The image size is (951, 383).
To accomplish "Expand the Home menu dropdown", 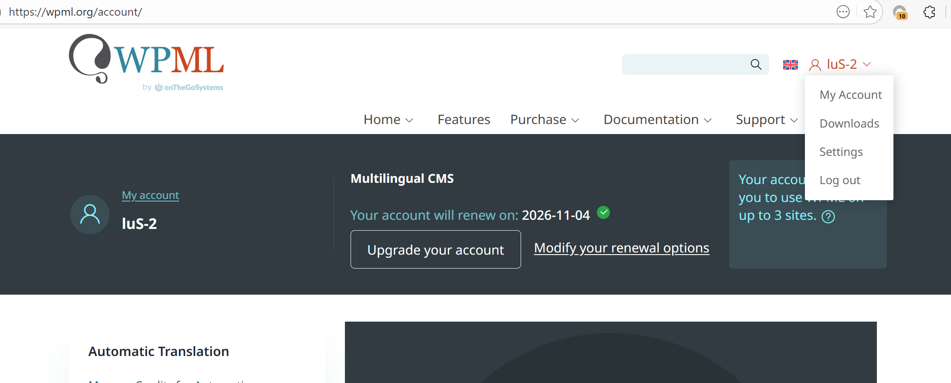I will point(388,120).
